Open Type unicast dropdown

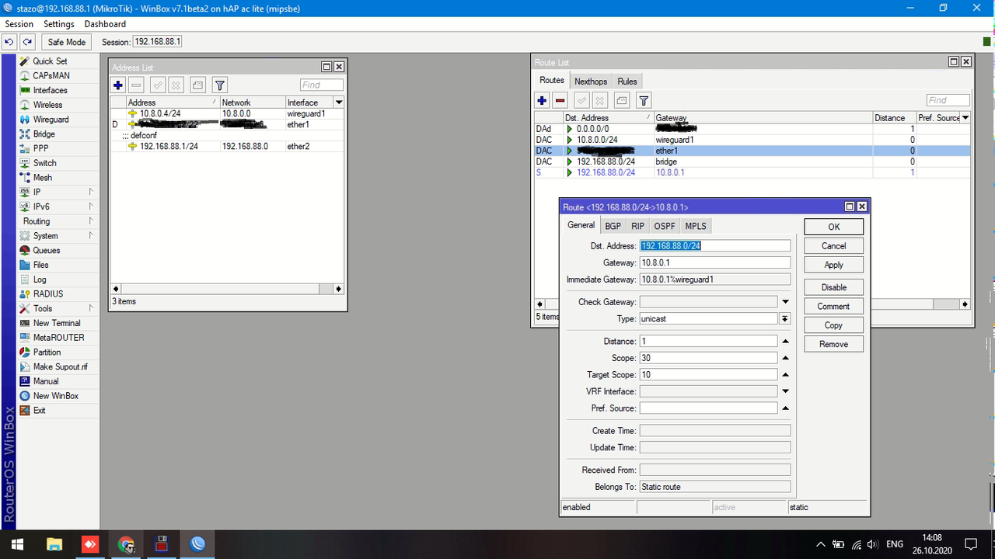[x=785, y=319]
